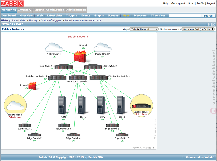Viewport: 217px width, 161px height.
Task: Click the Print link
Action: click(x=191, y=4)
